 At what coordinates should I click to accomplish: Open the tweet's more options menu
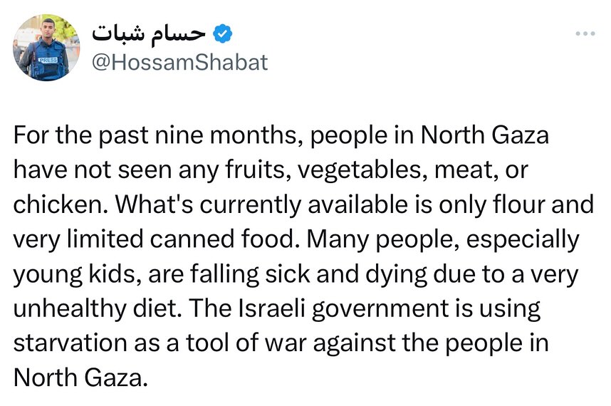[587, 32]
